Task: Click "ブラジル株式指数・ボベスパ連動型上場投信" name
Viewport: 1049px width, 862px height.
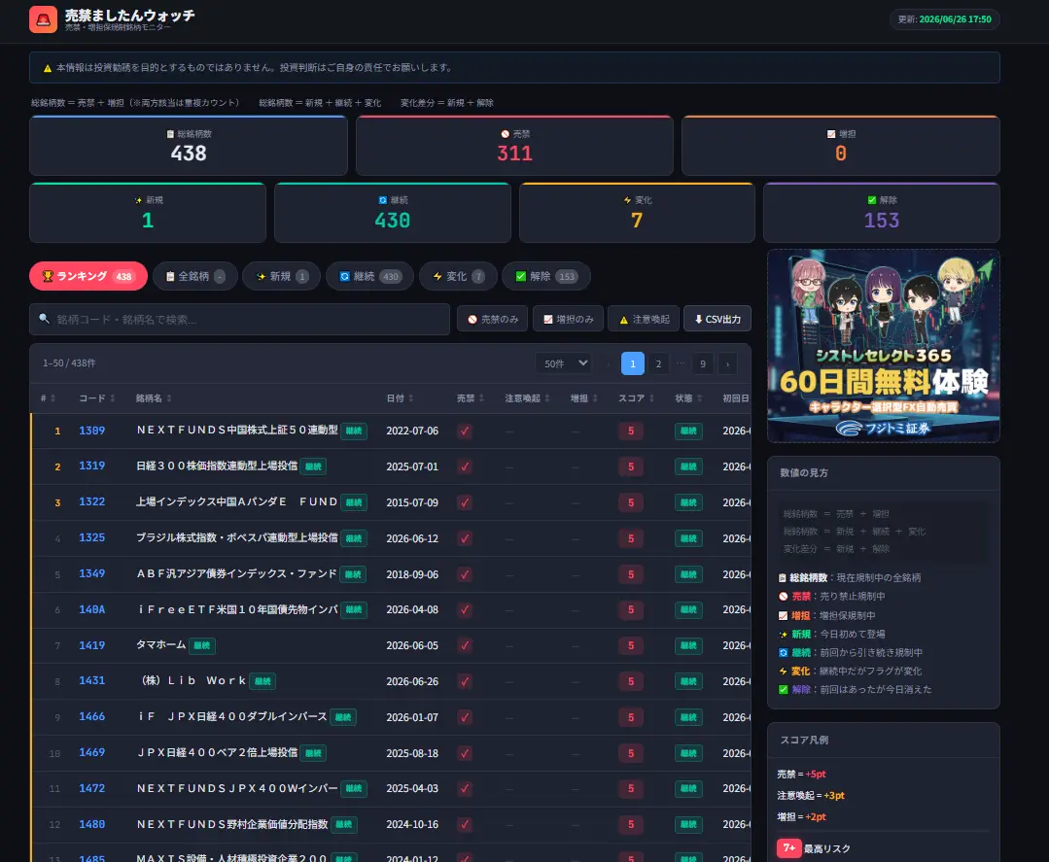Action: (x=237, y=537)
